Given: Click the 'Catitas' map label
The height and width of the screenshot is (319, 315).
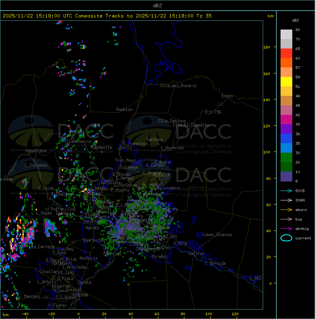Looking at the screenshot, I should click(196, 253).
